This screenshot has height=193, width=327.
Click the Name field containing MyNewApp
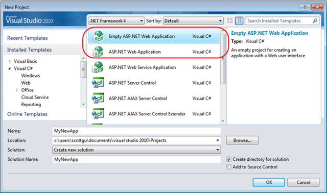click(136, 131)
